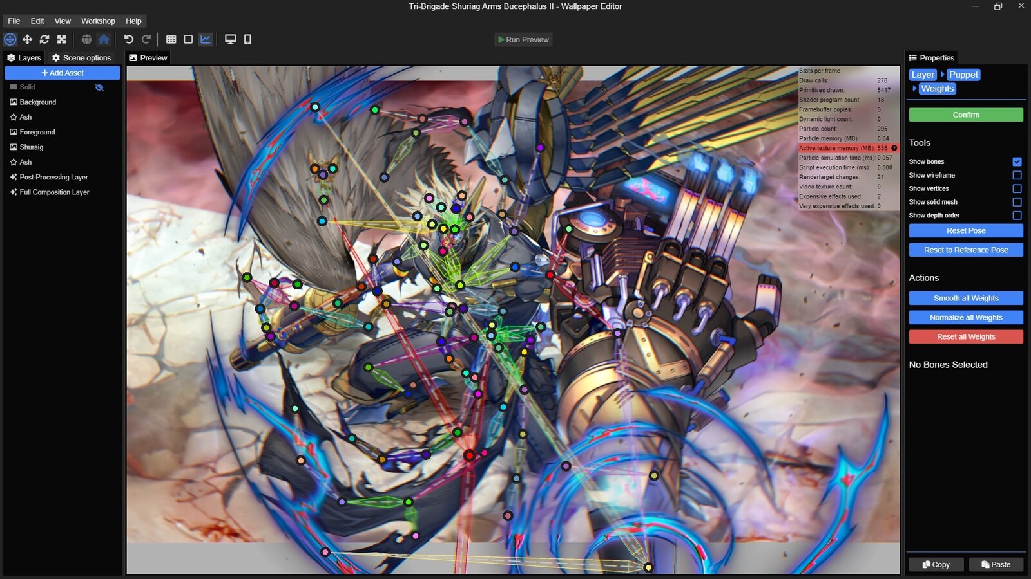Select the Post-Processing Layer

(x=63, y=177)
